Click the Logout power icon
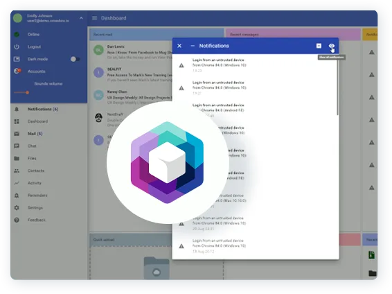 click(x=17, y=46)
